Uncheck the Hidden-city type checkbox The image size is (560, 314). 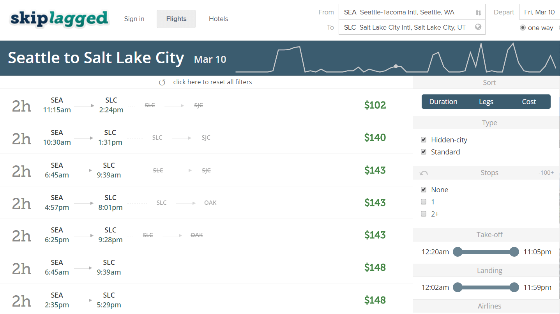click(424, 140)
